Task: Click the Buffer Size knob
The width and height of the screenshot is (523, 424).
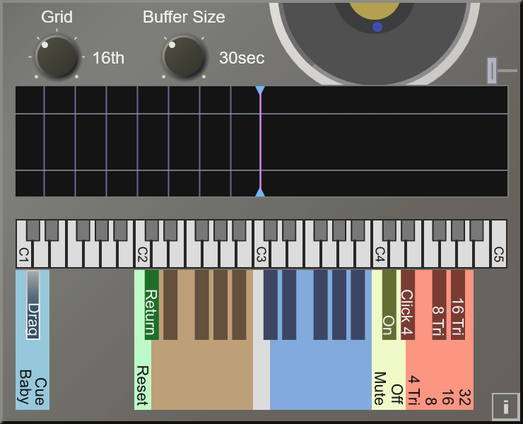Action: tap(184, 58)
